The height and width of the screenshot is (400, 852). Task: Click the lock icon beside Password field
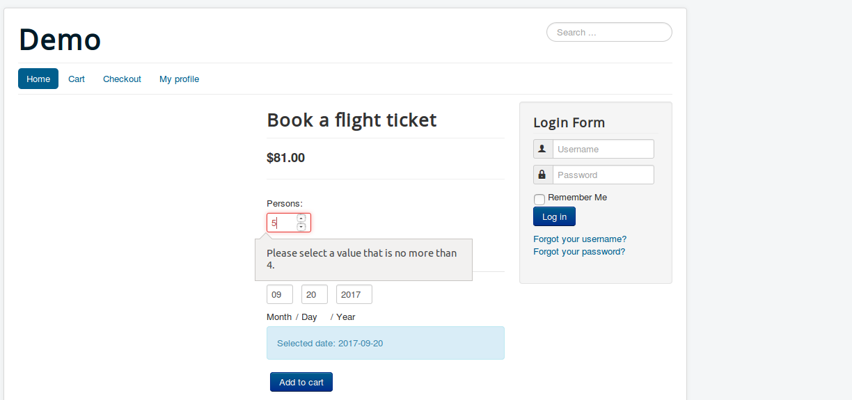point(542,175)
